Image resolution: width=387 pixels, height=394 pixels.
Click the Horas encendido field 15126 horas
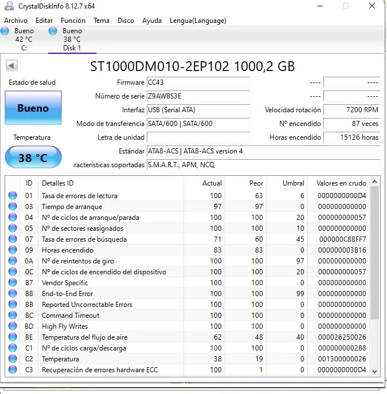pyautogui.click(x=352, y=137)
